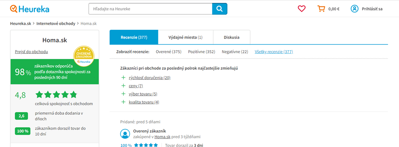Click the Heureka logo
Image resolution: width=399 pixels, height=147 pixels.
[x=30, y=9]
